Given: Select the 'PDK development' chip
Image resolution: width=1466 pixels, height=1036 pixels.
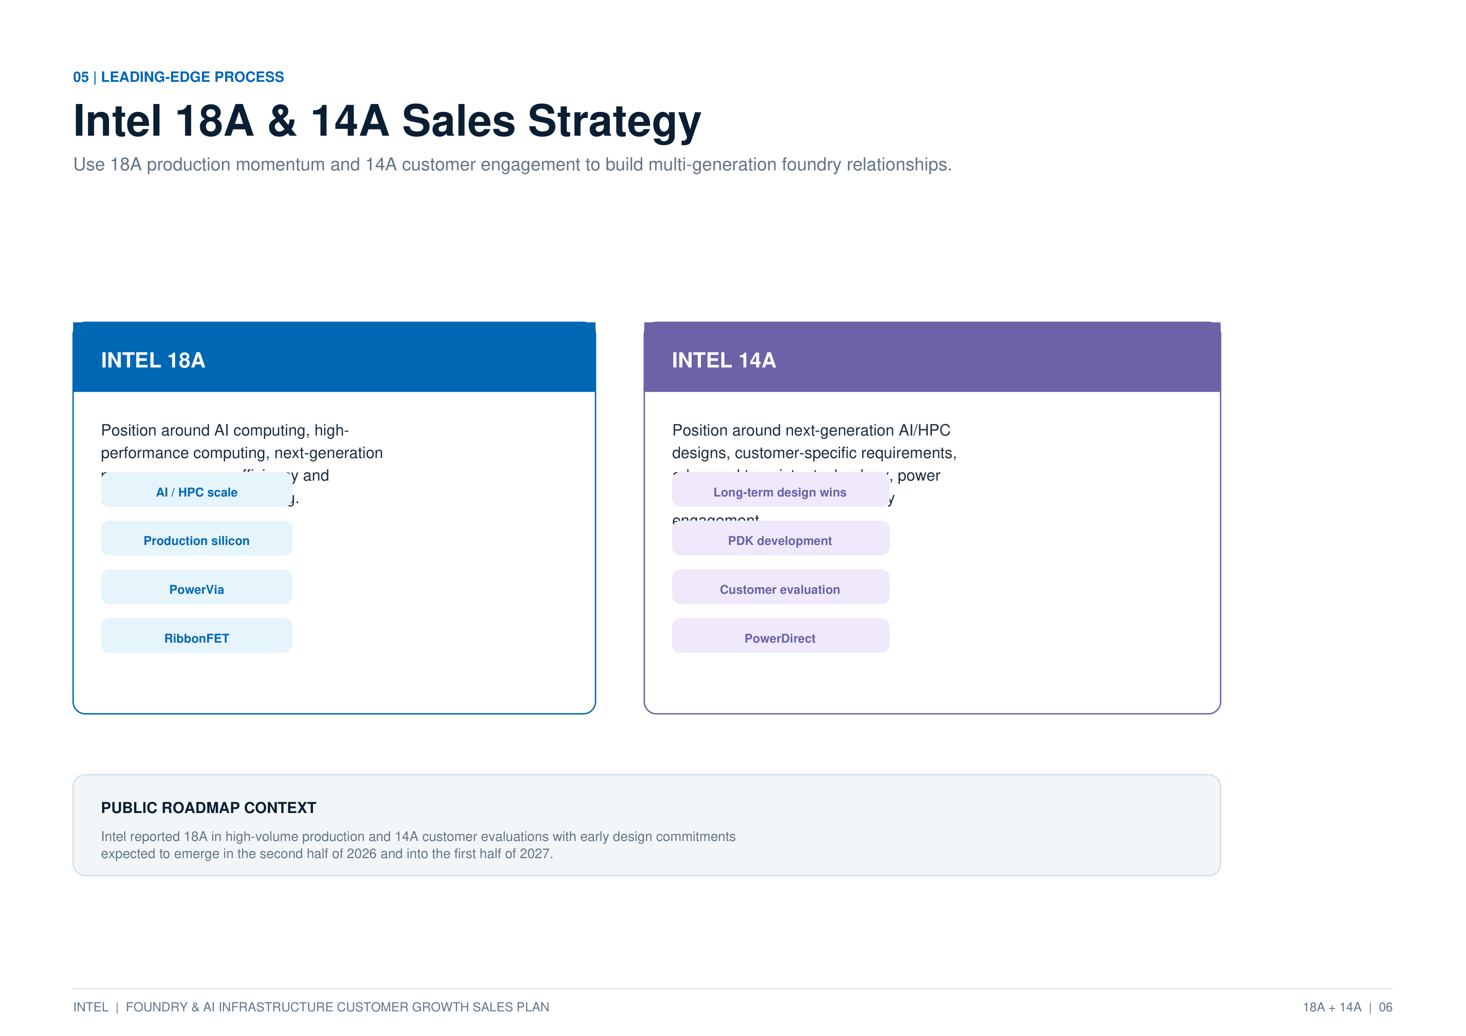Looking at the screenshot, I should 780,538.
